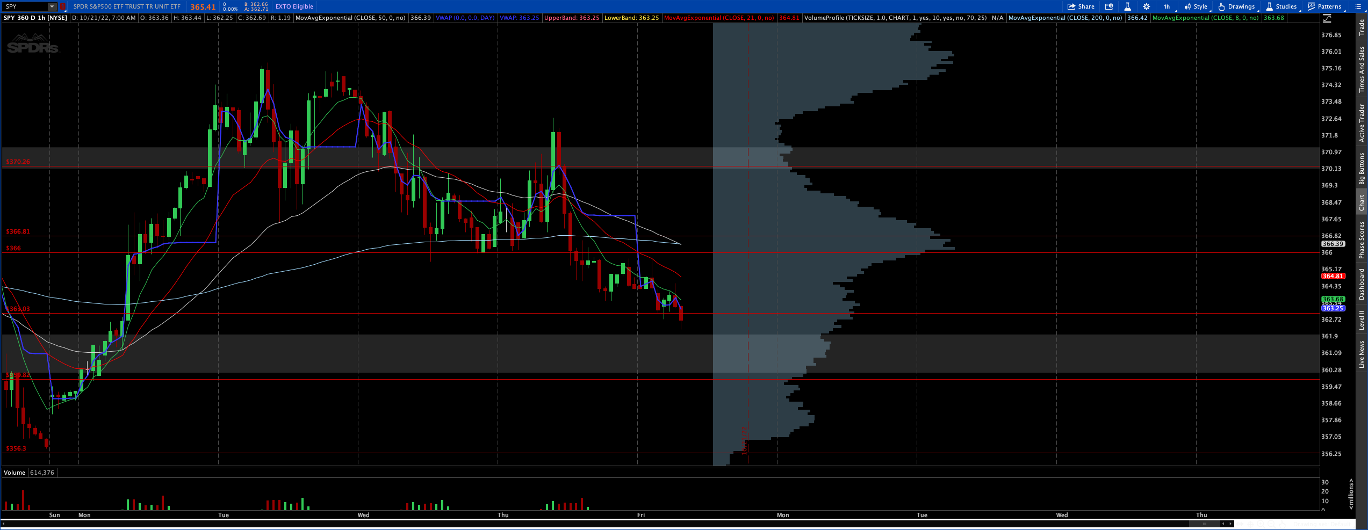This screenshot has height=530, width=1368.
Task: Open the Style menu
Action: click(1196, 6)
